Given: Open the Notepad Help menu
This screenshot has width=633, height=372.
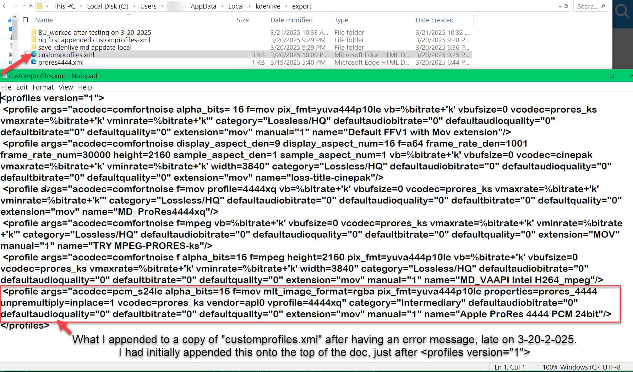Looking at the screenshot, I should coord(85,87).
